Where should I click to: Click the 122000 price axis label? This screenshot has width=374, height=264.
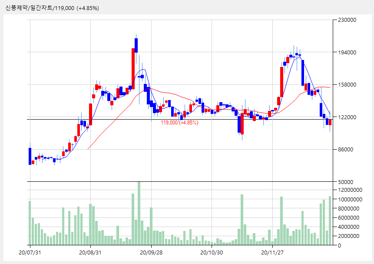(347, 117)
